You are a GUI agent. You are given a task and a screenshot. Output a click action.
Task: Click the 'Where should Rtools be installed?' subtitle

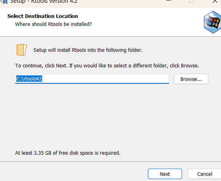point(53,24)
